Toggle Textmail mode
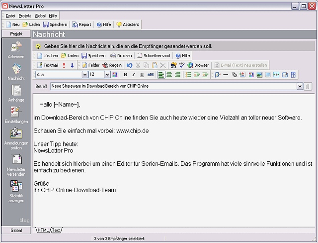The width and height of the screenshot is (318, 243). tap(48, 65)
